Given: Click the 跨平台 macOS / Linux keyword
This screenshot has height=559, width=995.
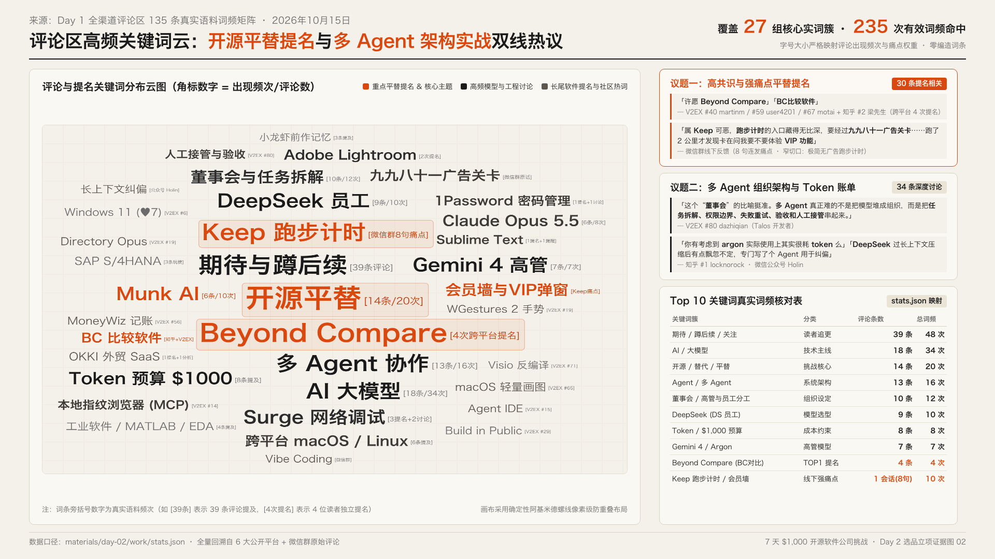Looking at the screenshot, I should 326,441.
